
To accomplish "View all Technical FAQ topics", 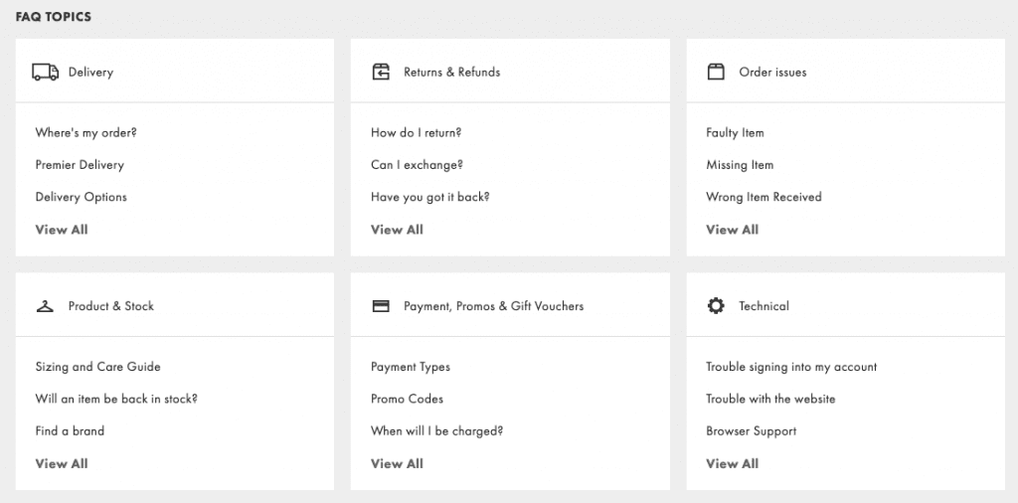I will 732,463.
